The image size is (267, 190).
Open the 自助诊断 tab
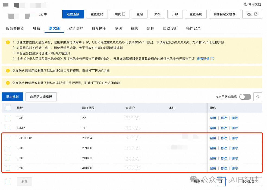(170, 29)
